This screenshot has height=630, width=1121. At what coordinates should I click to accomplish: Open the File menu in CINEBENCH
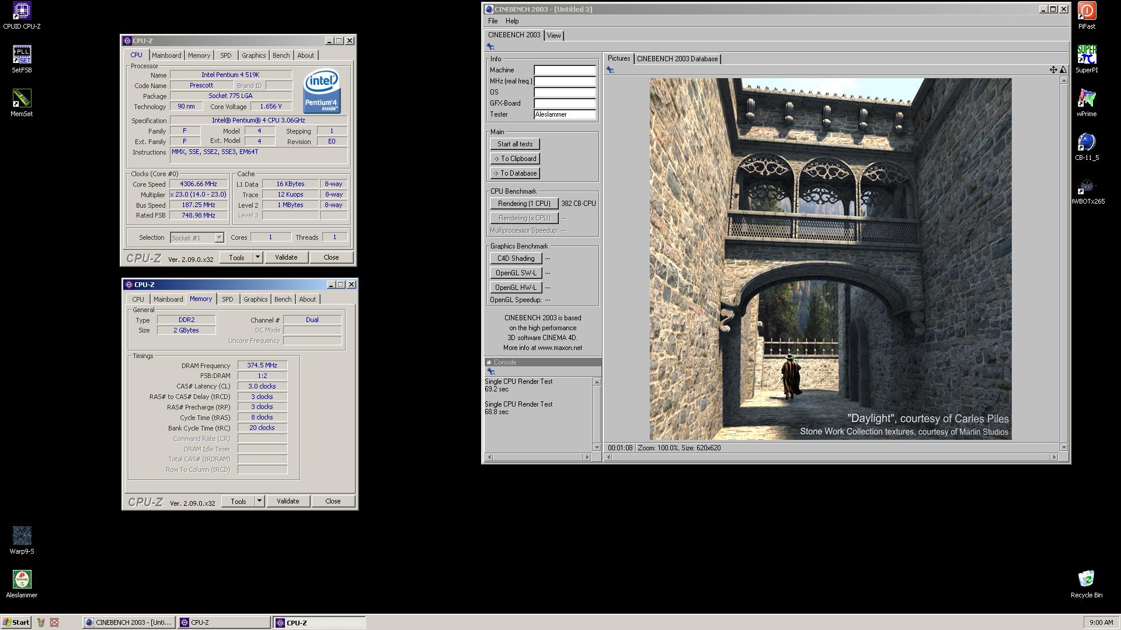point(493,21)
